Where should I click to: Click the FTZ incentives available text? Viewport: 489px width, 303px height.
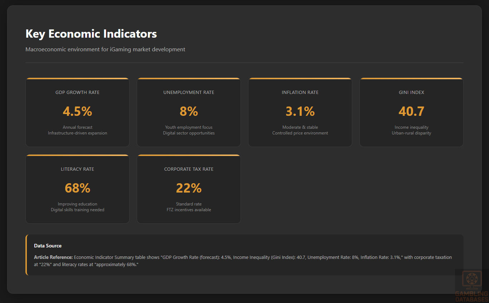point(189,210)
